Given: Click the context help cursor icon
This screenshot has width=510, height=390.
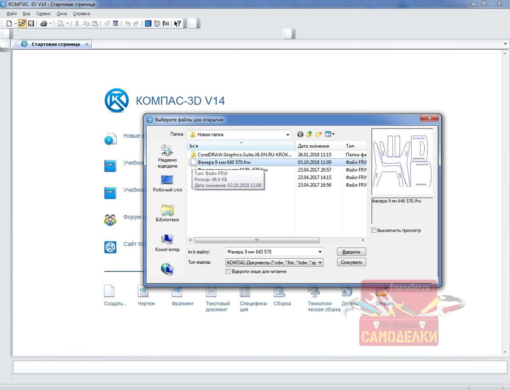Looking at the screenshot, I should pyautogui.click(x=178, y=24).
